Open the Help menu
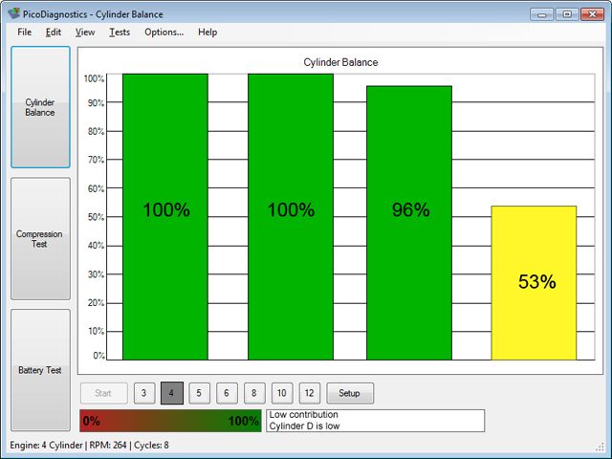The height and width of the screenshot is (459, 612). click(x=208, y=32)
